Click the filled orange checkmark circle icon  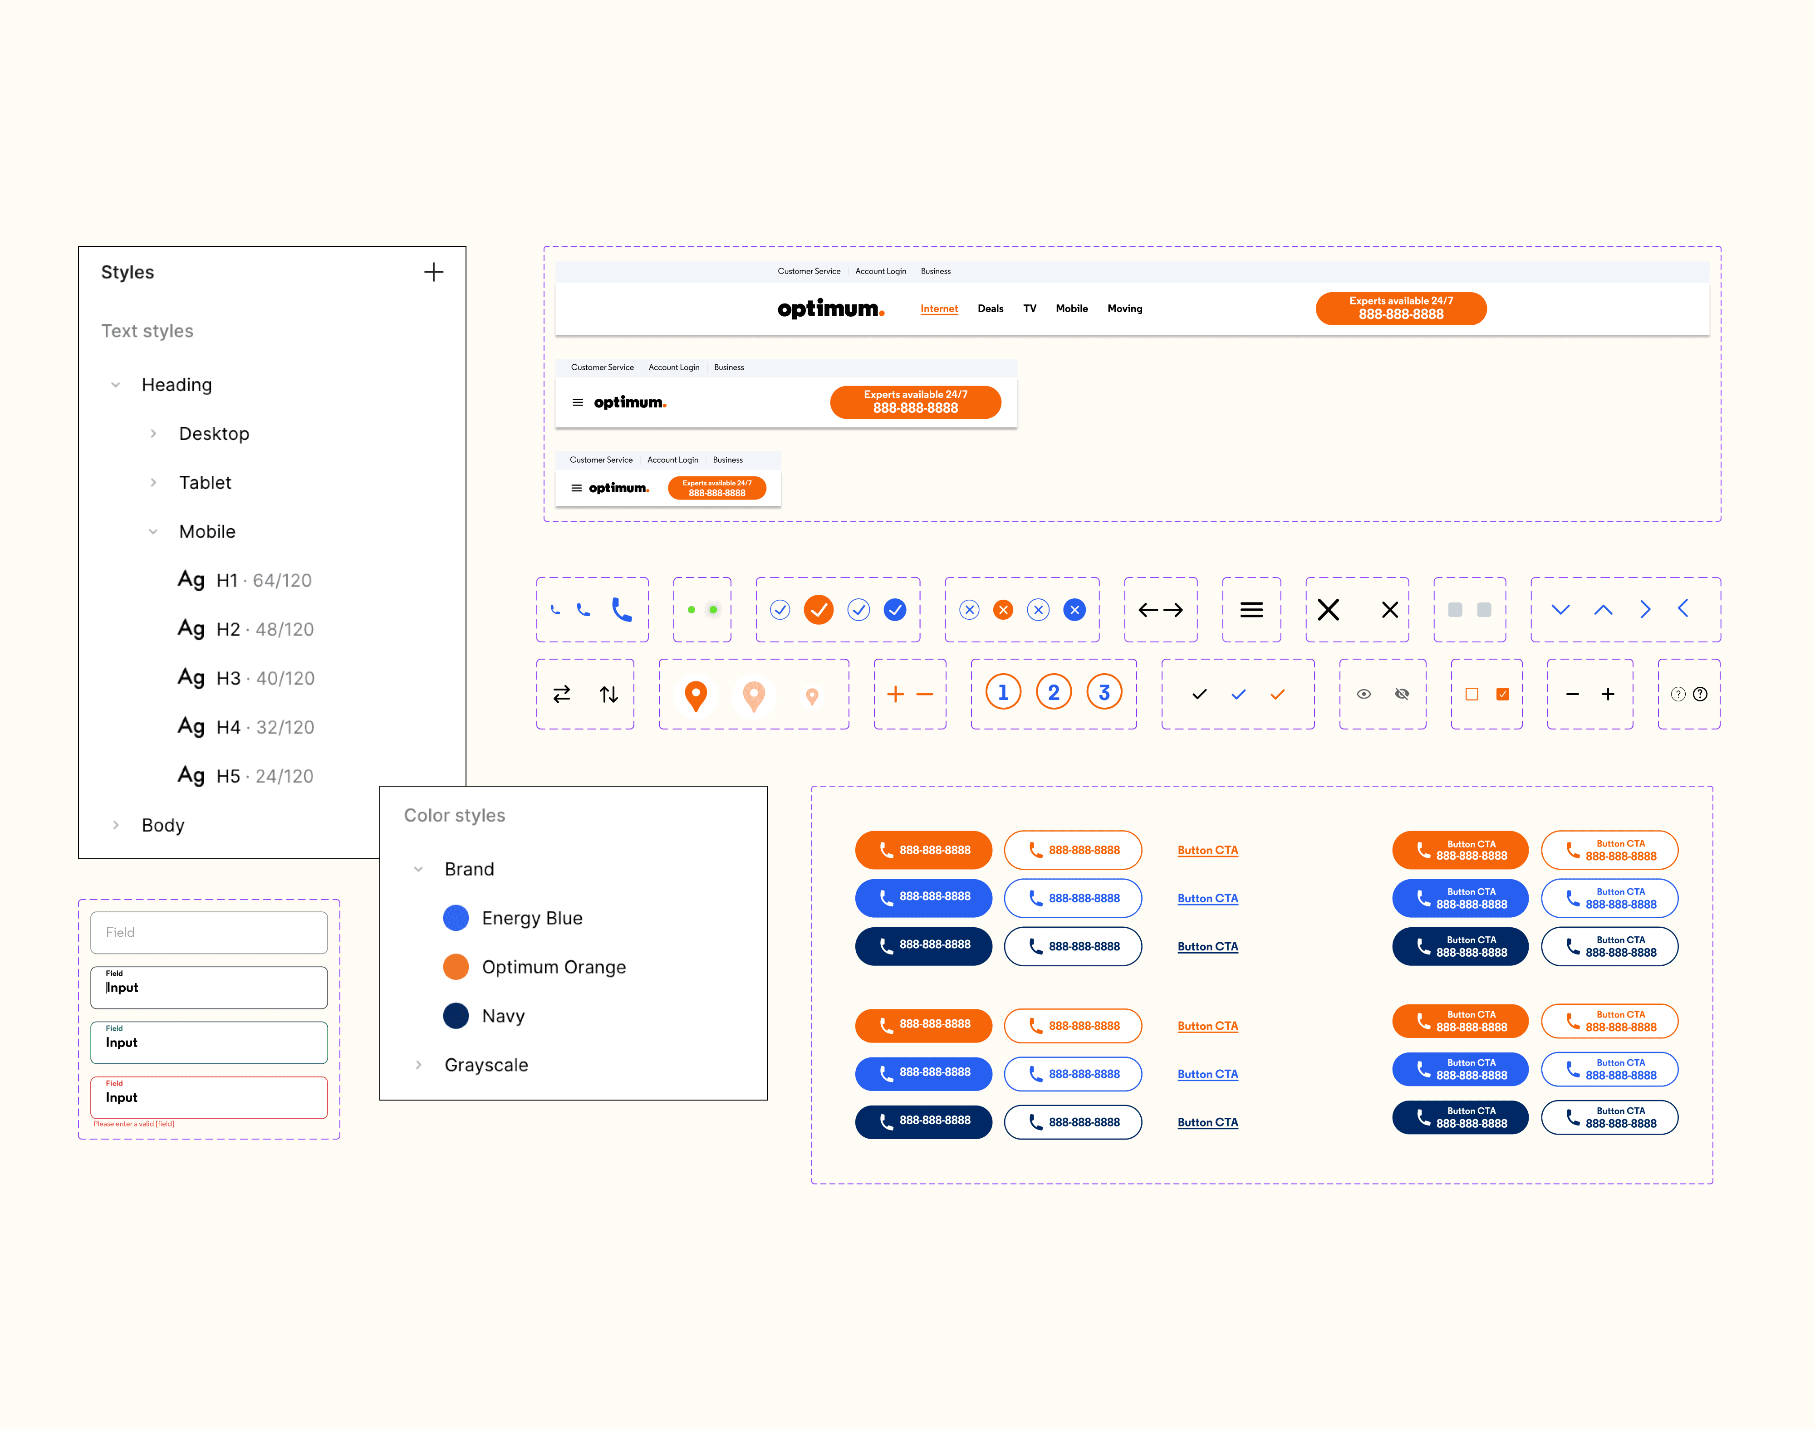[x=819, y=610]
